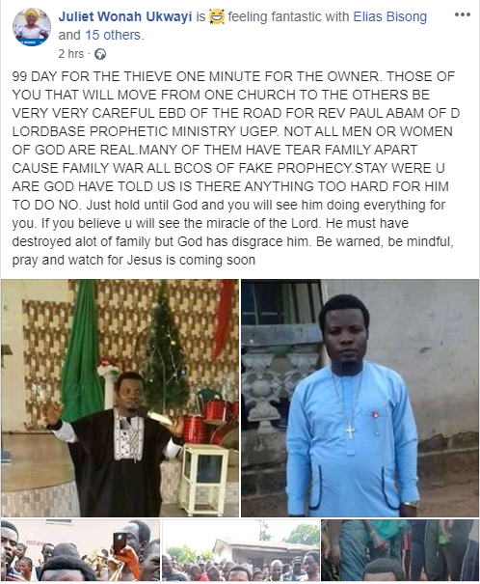Show the 15 others tagged list
Viewport: 480px width, 584px height.
[114, 35]
